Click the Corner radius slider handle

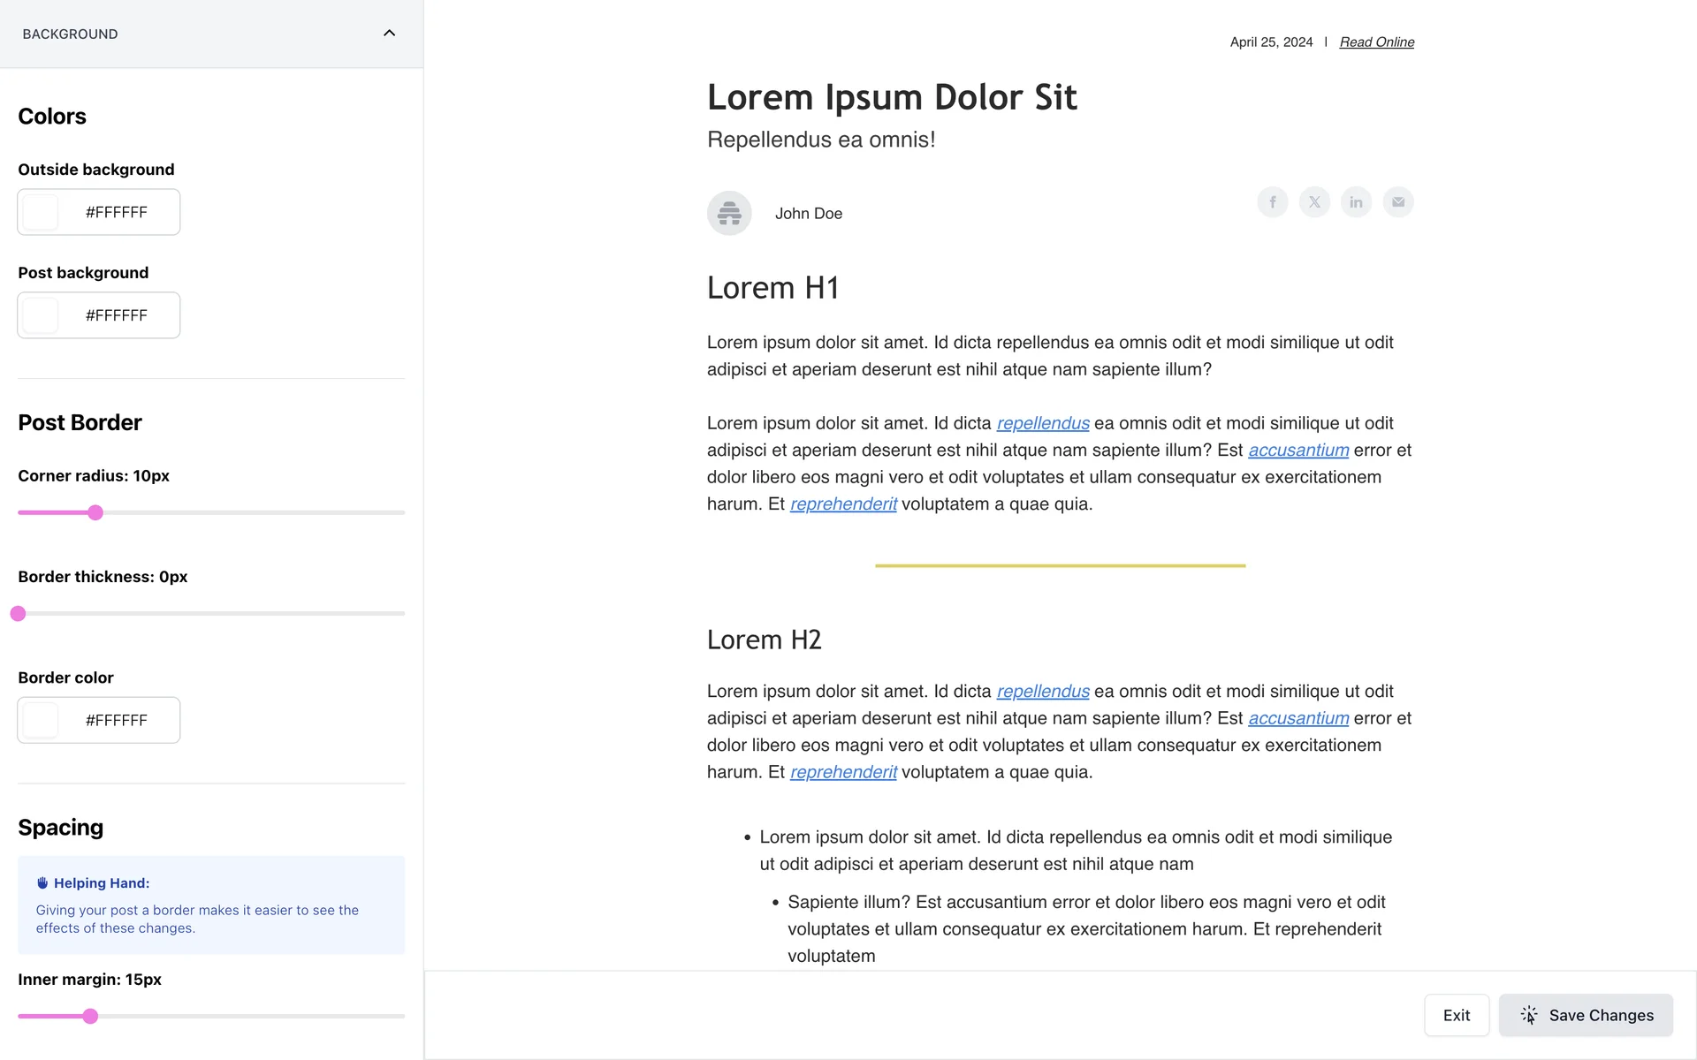(95, 512)
